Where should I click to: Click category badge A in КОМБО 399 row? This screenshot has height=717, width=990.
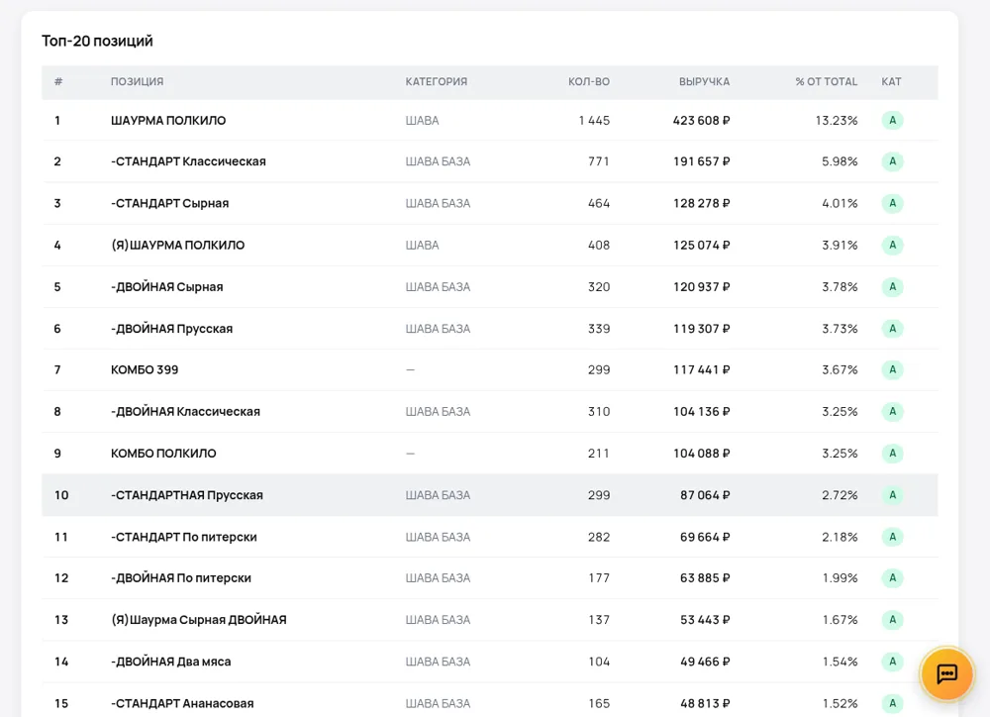pyautogui.click(x=892, y=369)
